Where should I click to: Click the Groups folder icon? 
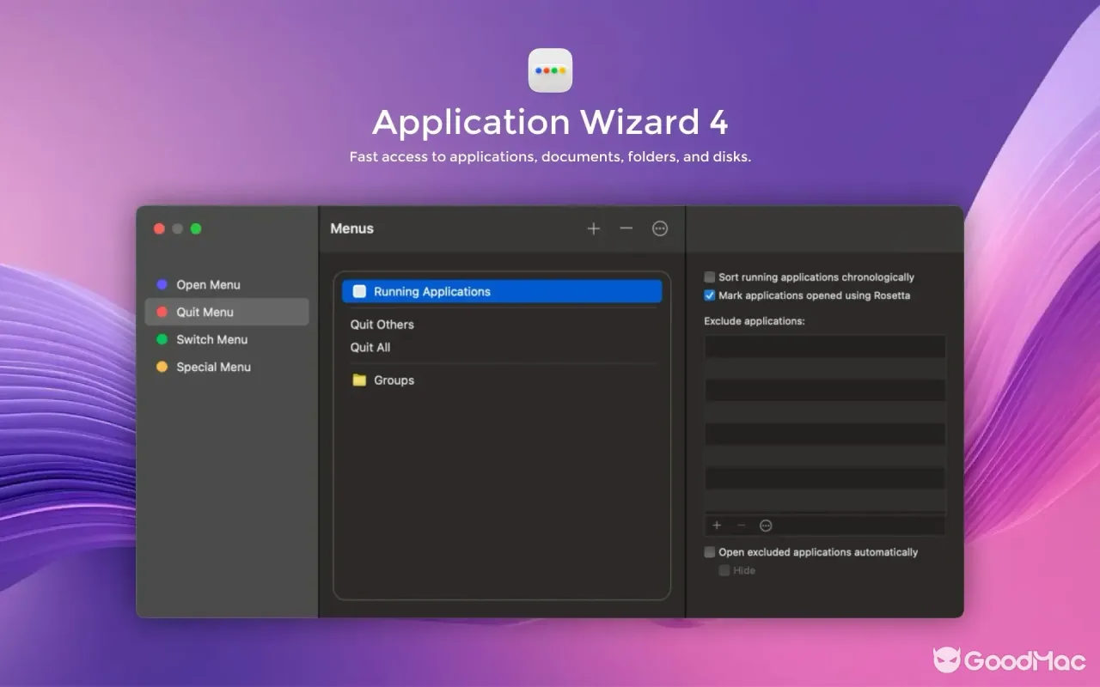coord(359,380)
